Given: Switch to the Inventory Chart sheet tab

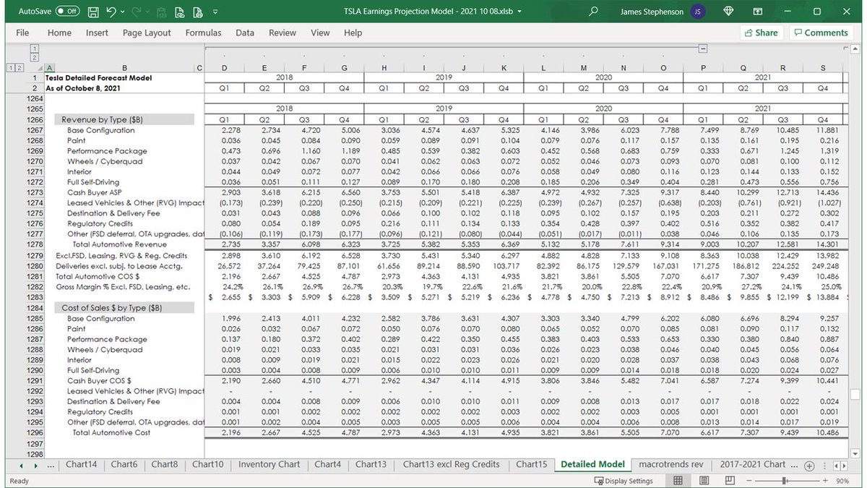Looking at the screenshot, I should pyautogui.click(x=269, y=465).
